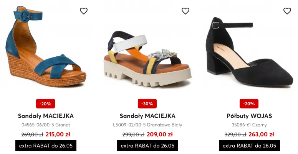Click the -20% badge under blue sandal

46,103
